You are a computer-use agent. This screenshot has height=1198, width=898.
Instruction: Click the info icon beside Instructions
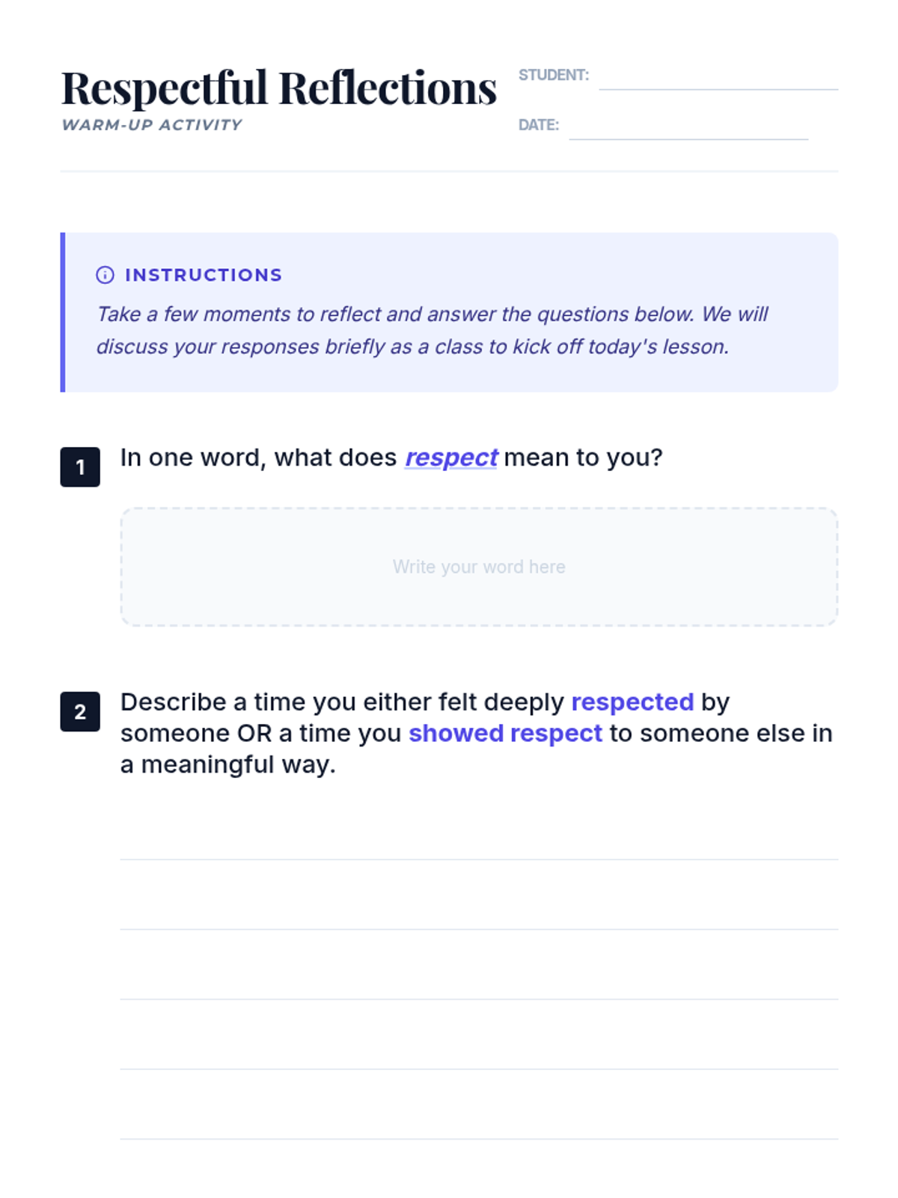[105, 275]
